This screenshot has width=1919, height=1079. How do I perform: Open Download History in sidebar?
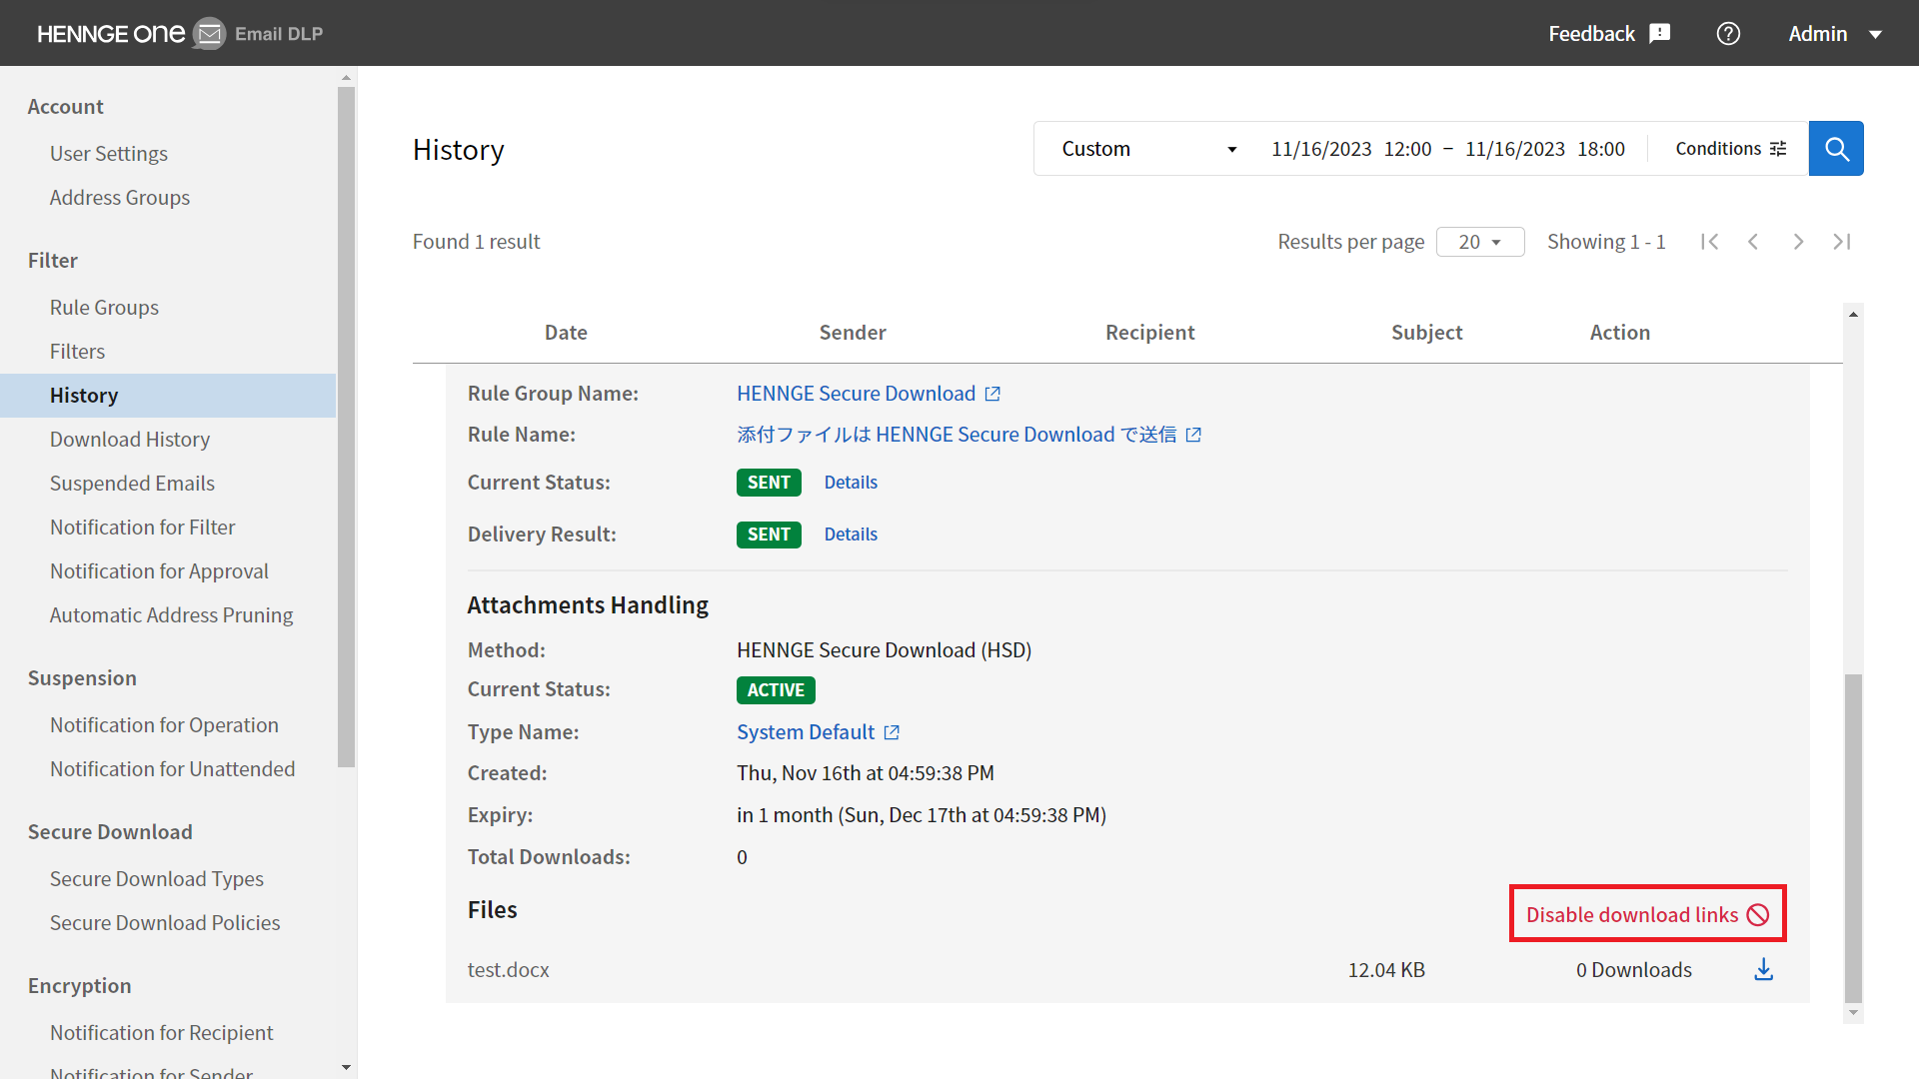tap(130, 440)
